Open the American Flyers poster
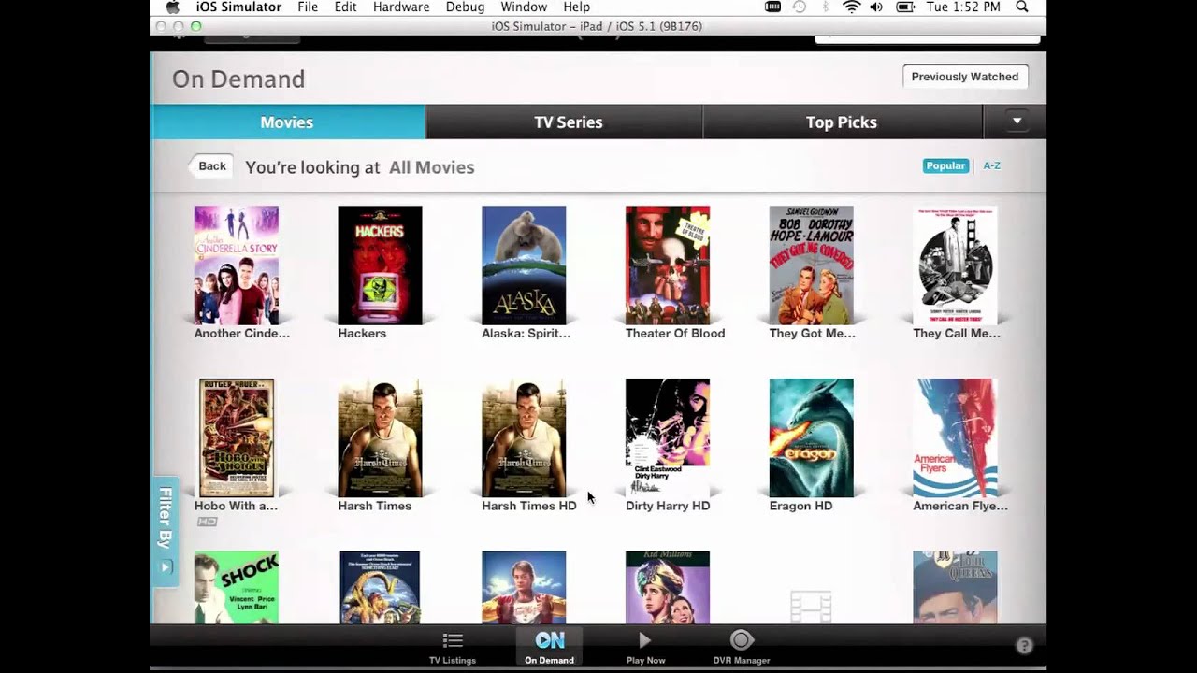1197x673 pixels. pos(955,437)
